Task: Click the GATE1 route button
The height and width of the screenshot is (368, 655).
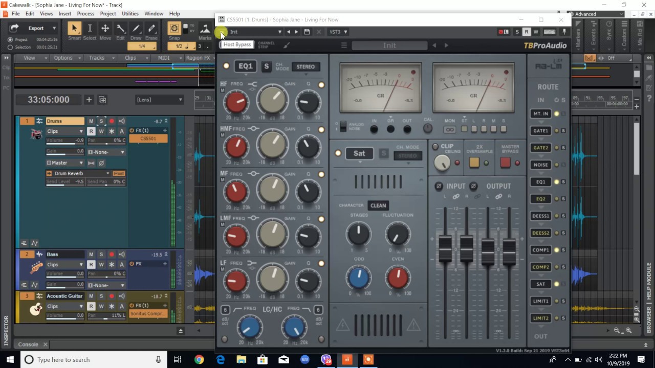Action: point(541,131)
